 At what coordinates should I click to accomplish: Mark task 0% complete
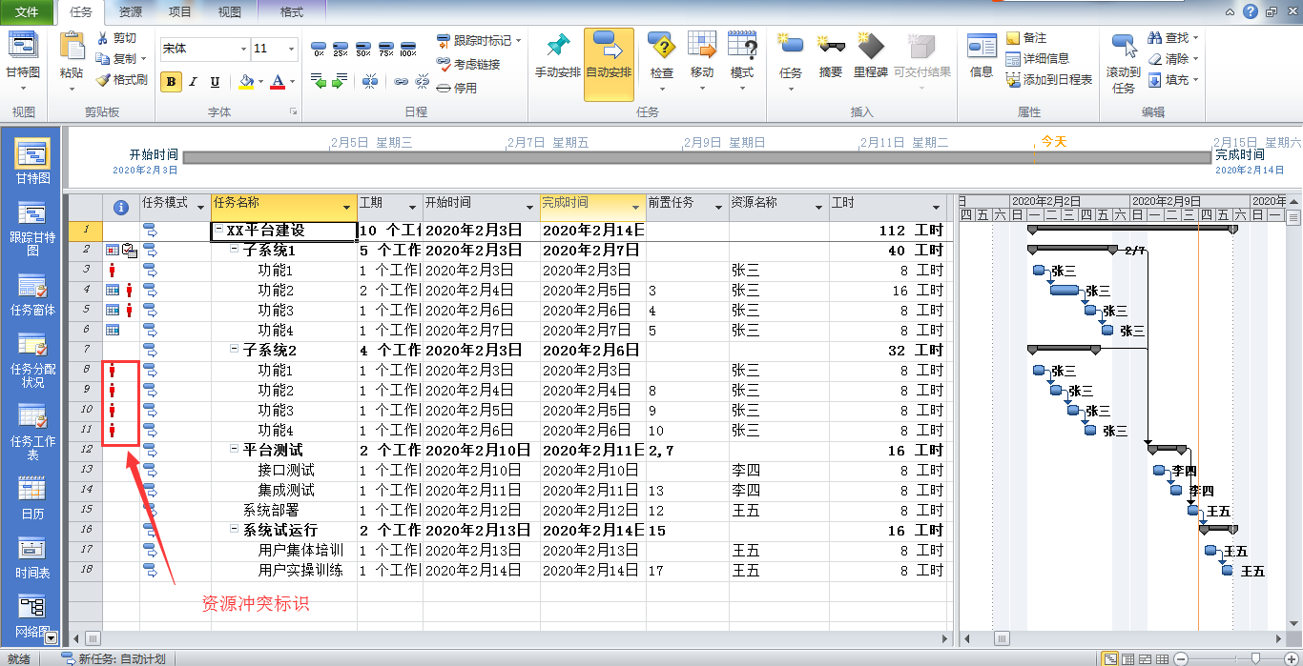[x=319, y=48]
